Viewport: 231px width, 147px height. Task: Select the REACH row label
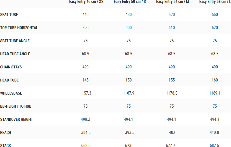coord(6,133)
